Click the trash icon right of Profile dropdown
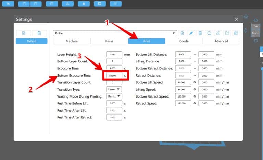The image size is (263, 160). click(200, 33)
